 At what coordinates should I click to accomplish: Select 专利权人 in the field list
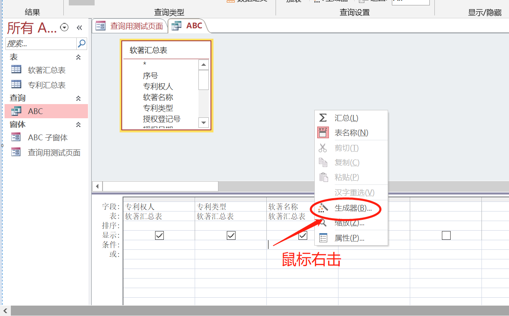(158, 87)
